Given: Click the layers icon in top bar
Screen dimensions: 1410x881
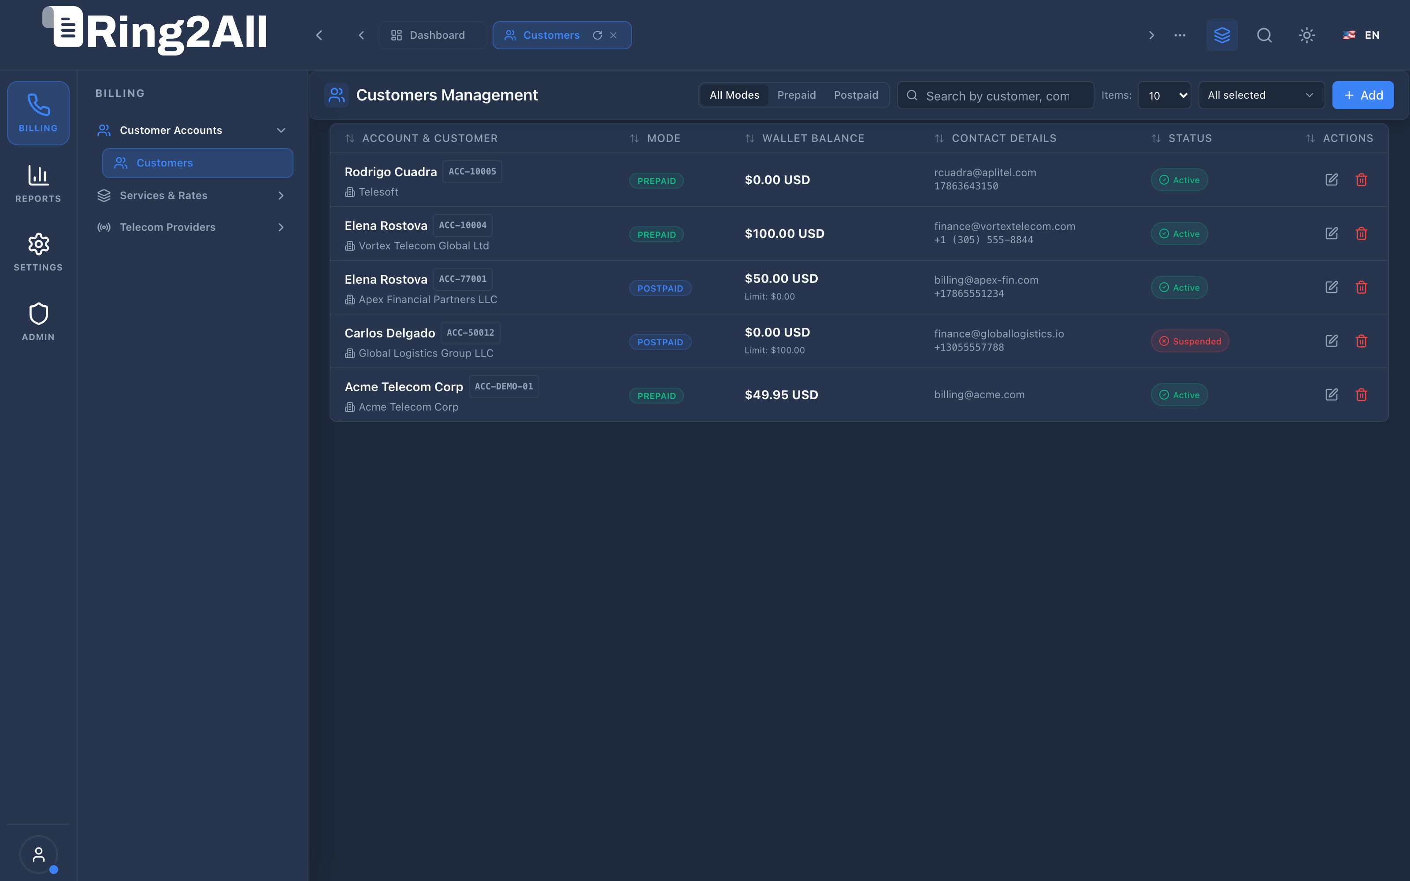Looking at the screenshot, I should (1222, 35).
